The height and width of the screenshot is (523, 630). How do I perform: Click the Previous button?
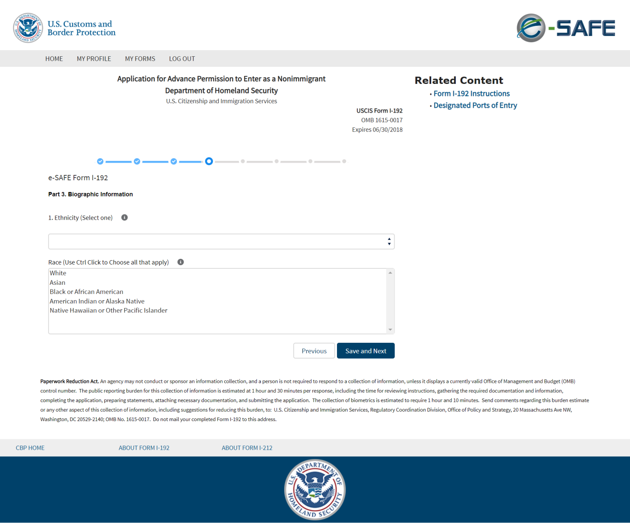point(314,351)
